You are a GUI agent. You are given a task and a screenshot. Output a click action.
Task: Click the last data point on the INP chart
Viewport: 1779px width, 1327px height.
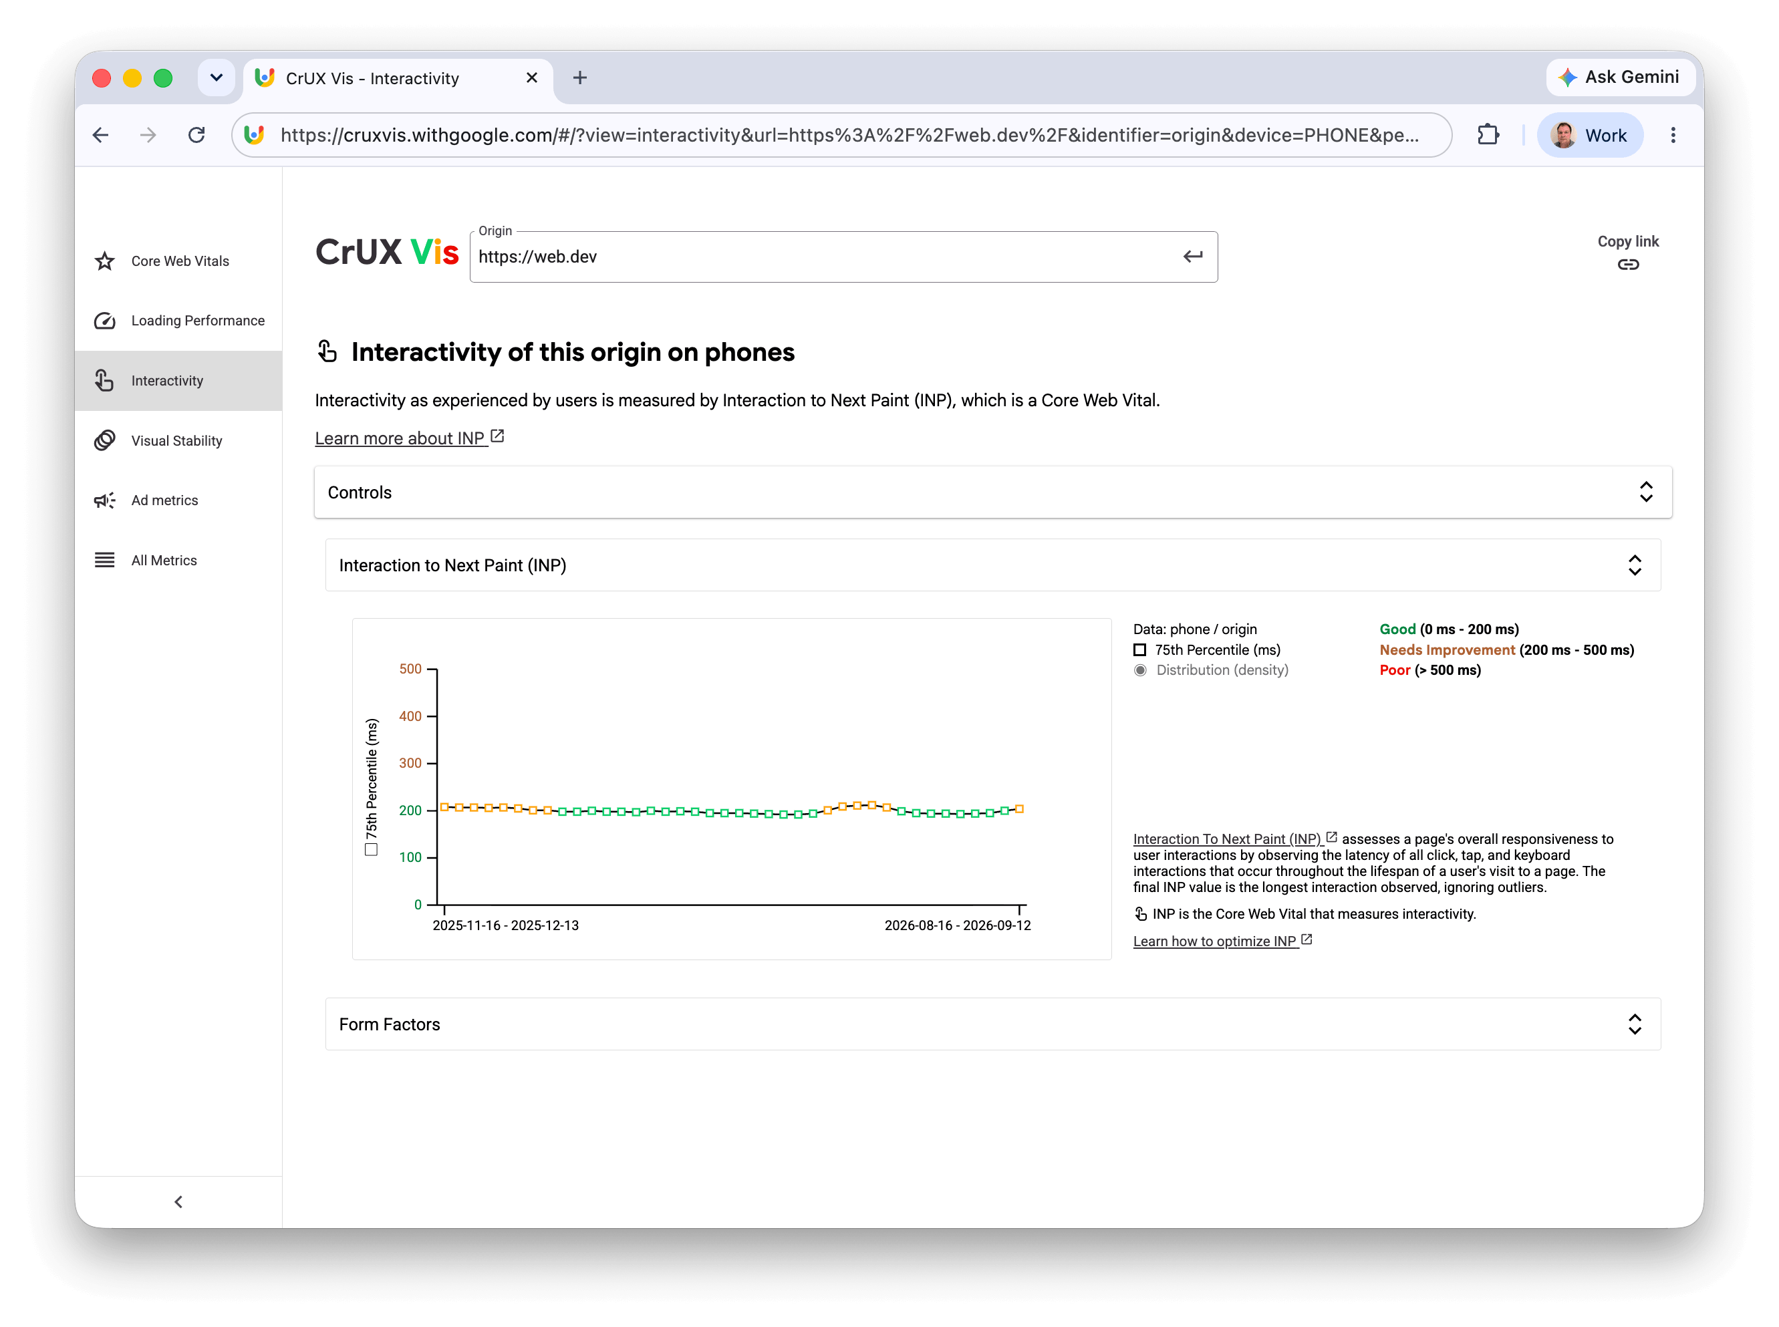click(1020, 809)
